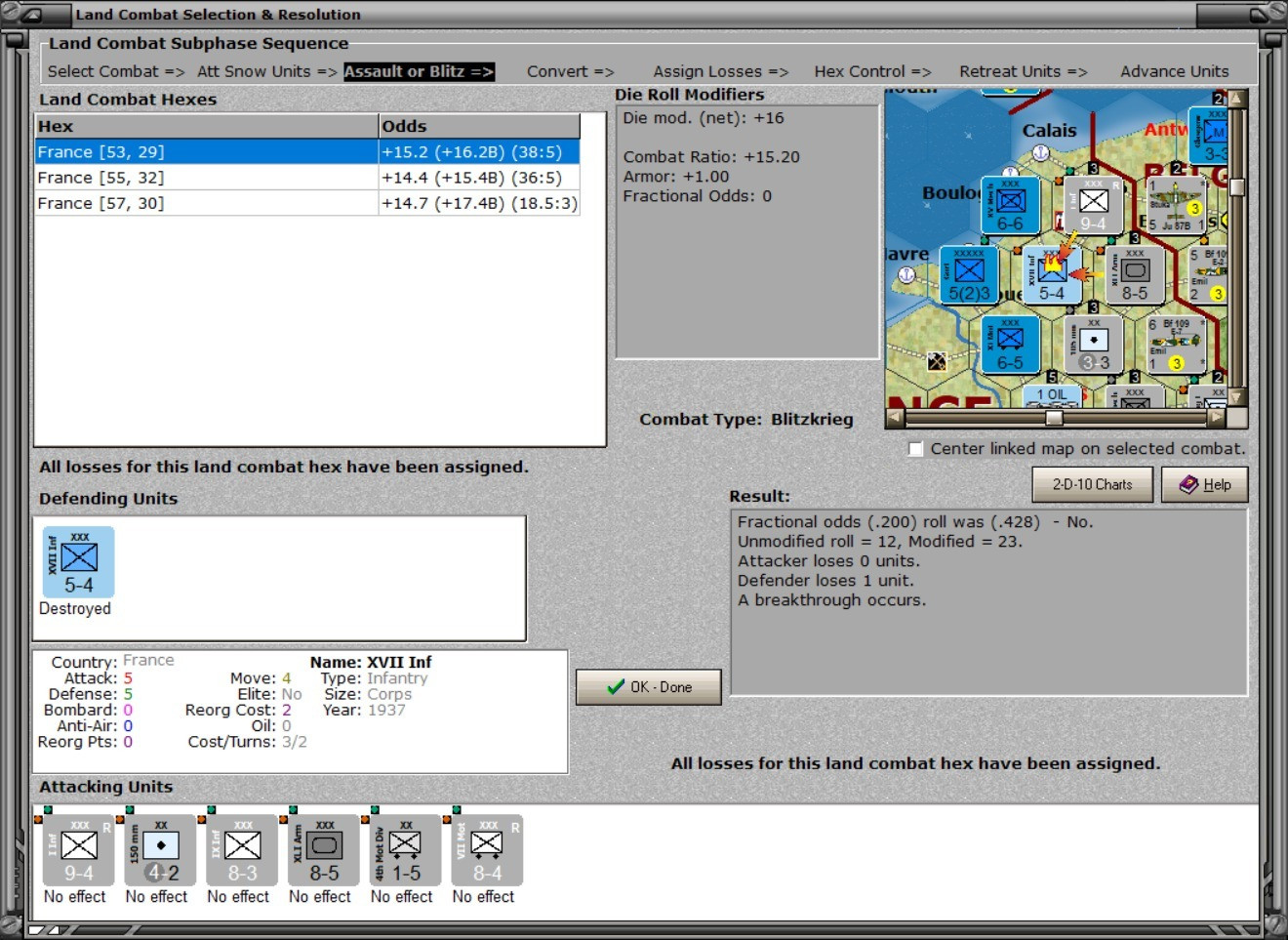Click the 6-5 unit counter on the map
This screenshot has width=1288, height=940.
click(1010, 345)
